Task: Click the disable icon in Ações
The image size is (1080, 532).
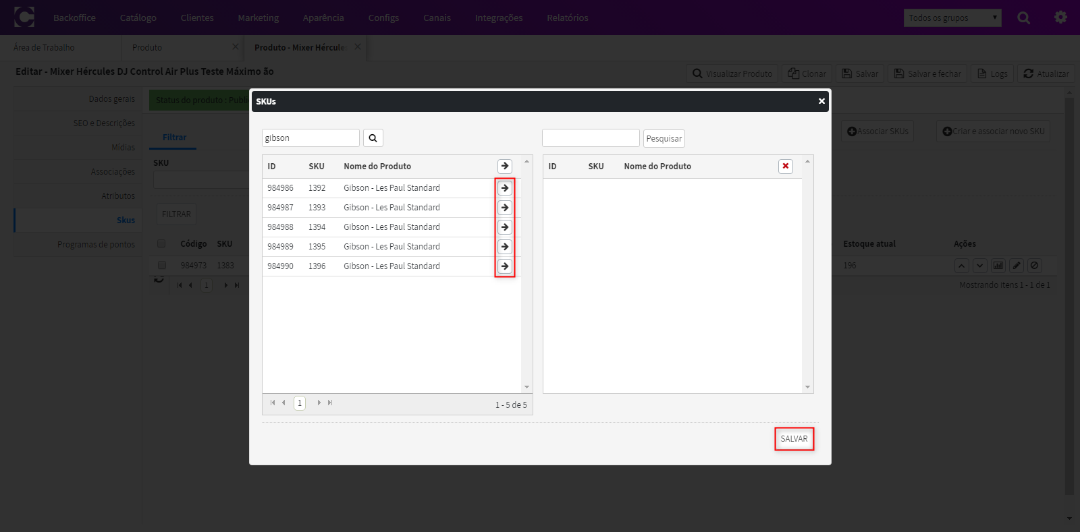Action: (1035, 266)
